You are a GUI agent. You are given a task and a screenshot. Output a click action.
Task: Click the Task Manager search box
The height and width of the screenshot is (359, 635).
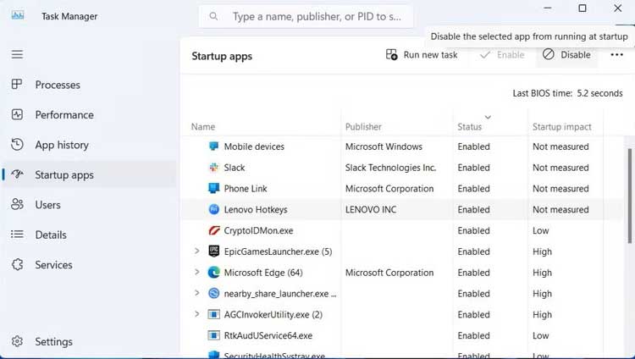pyautogui.click(x=313, y=16)
